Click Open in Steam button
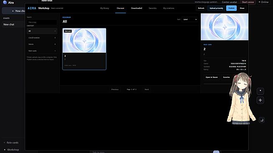273x153 pixels. (x=212, y=77)
